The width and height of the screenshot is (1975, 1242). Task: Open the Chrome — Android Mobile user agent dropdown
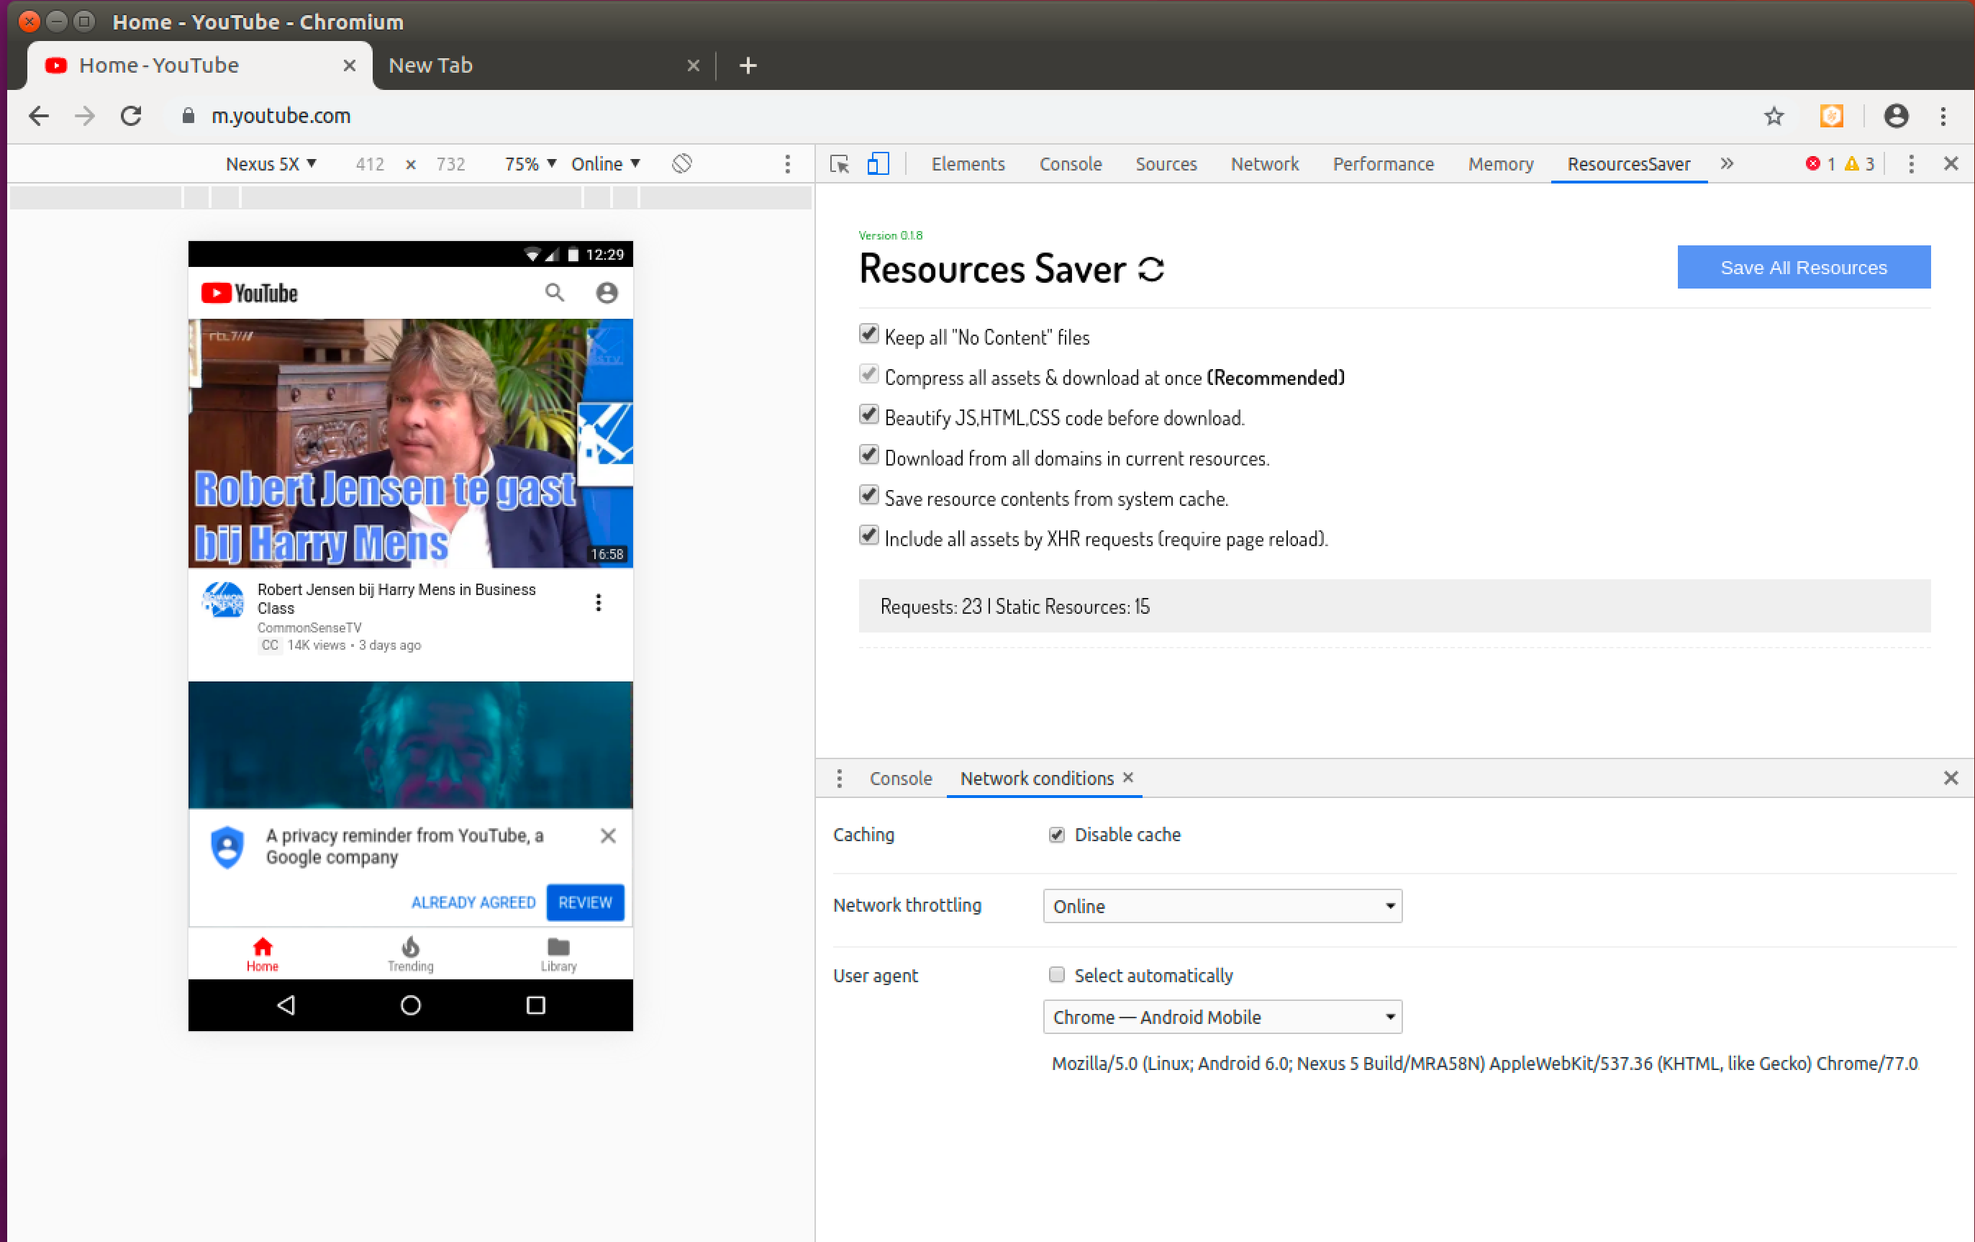tap(1221, 1016)
